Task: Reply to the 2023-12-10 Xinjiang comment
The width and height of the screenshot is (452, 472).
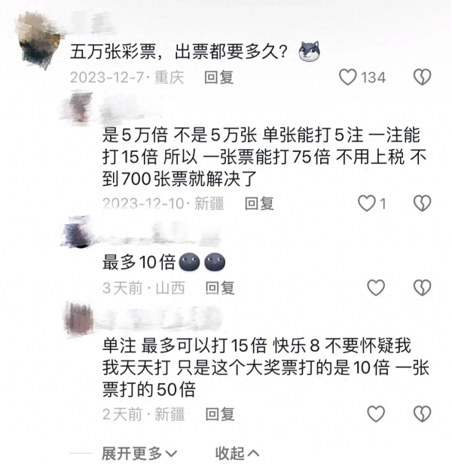Action: tap(259, 203)
